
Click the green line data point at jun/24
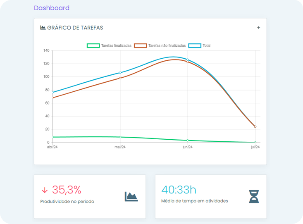[x=188, y=141]
